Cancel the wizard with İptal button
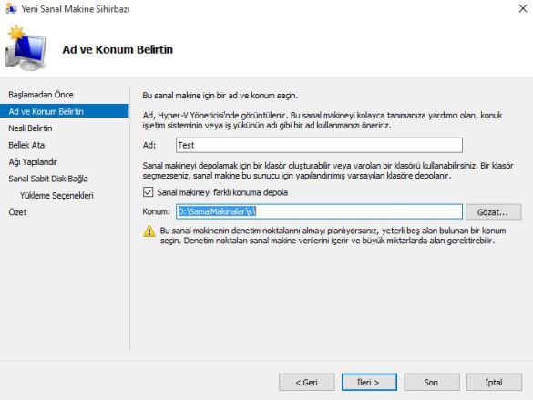Screen dimensions: 533x400 [x=494, y=383]
